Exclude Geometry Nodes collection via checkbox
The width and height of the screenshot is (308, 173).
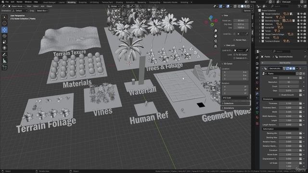298,21
